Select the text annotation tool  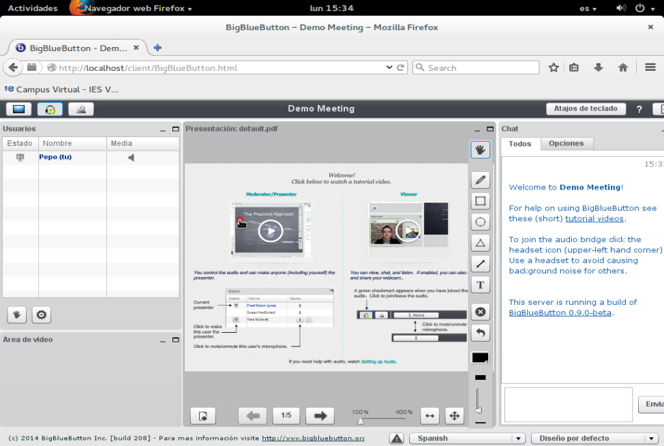[x=480, y=285]
